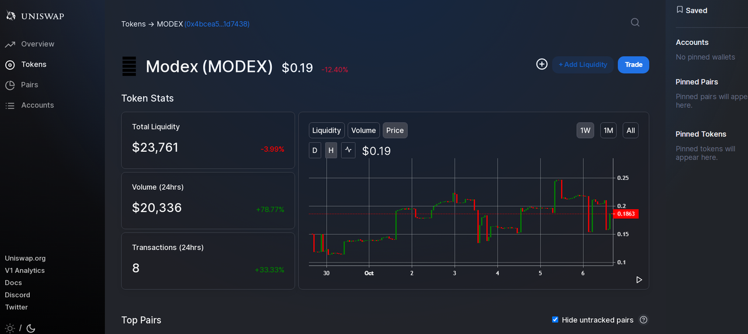Switch the chart to the Liquidity tab

(327, 131)
